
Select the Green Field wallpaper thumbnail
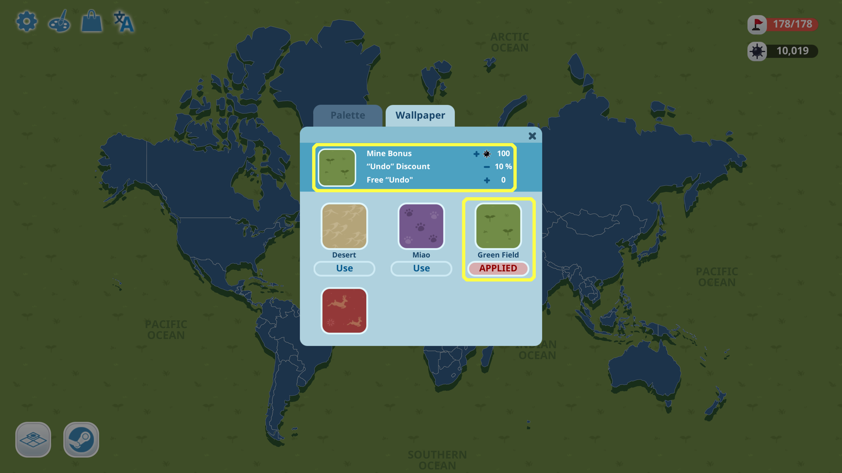[498, 226]
